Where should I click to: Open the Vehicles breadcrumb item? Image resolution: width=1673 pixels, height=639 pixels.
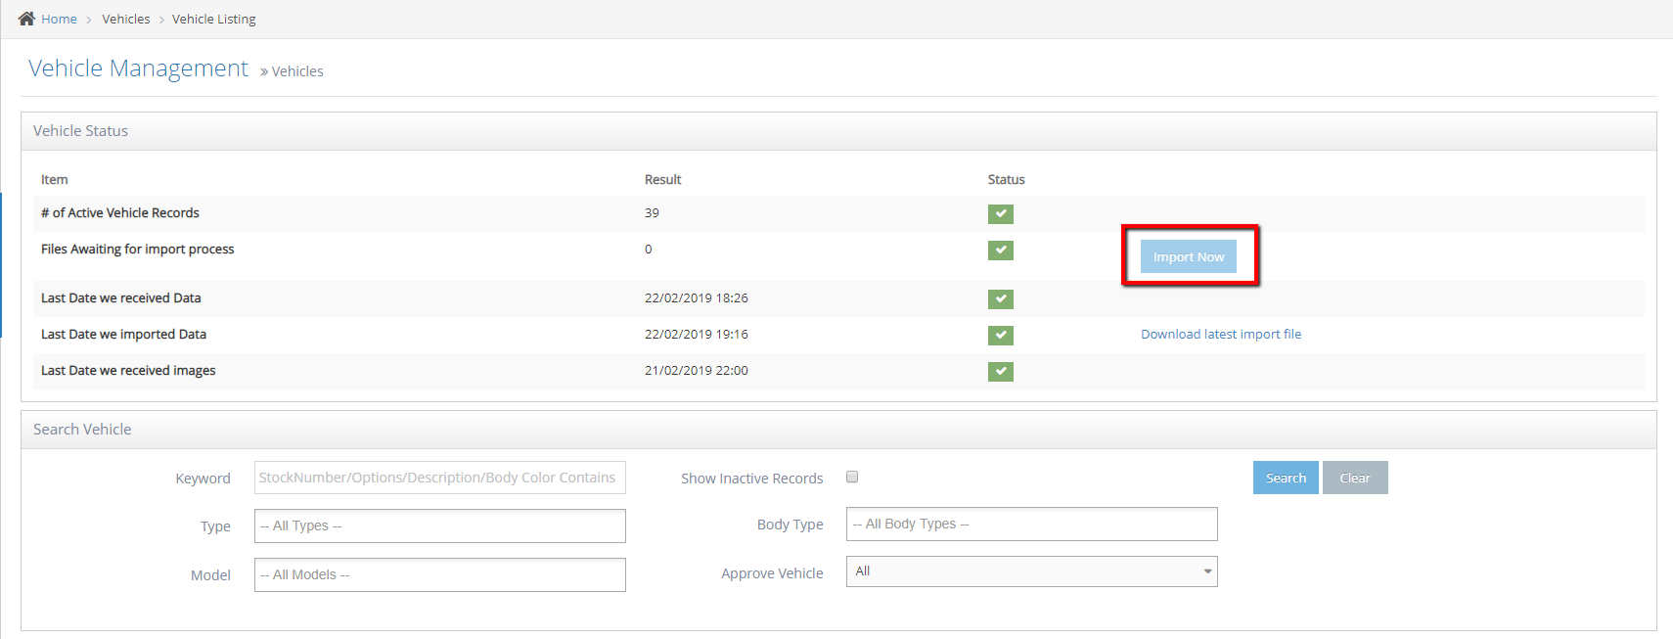pyautogui.click(x=126, y=19)
